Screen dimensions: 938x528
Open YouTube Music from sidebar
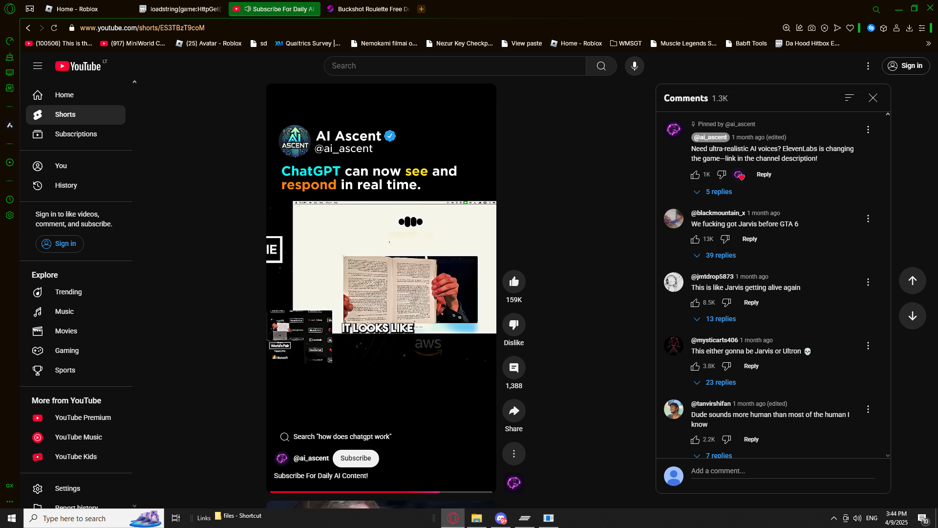coord(76,437)
